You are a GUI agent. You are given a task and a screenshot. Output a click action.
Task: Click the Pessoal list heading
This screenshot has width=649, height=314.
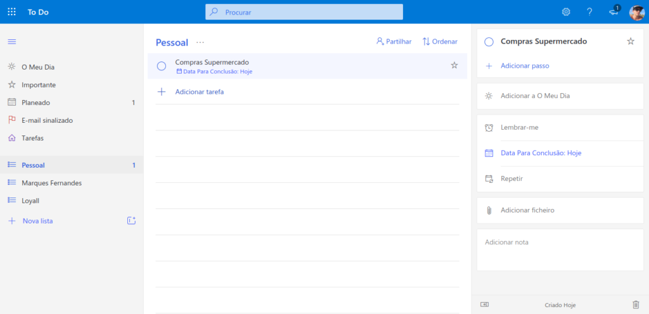[172, 42]
